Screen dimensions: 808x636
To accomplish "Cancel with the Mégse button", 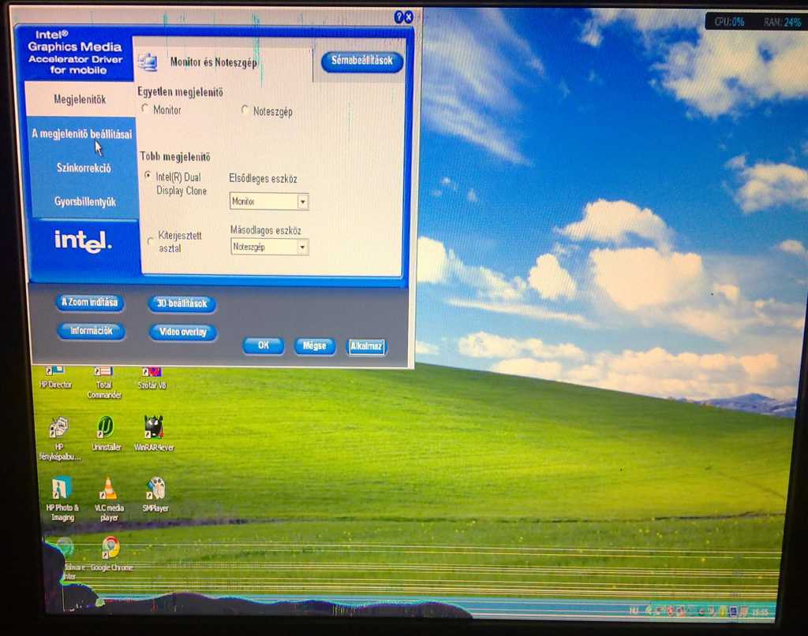I will coord(315,346).
